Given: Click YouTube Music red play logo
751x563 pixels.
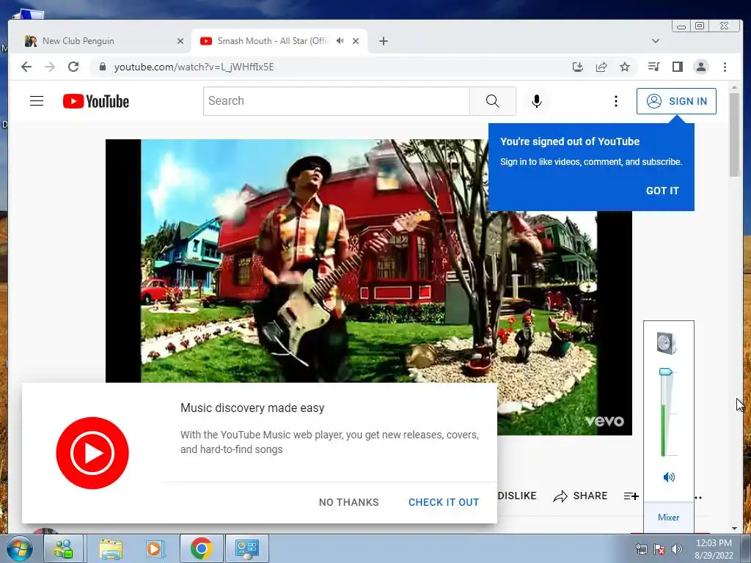Looking at the screenshot, I should point(92,453).
